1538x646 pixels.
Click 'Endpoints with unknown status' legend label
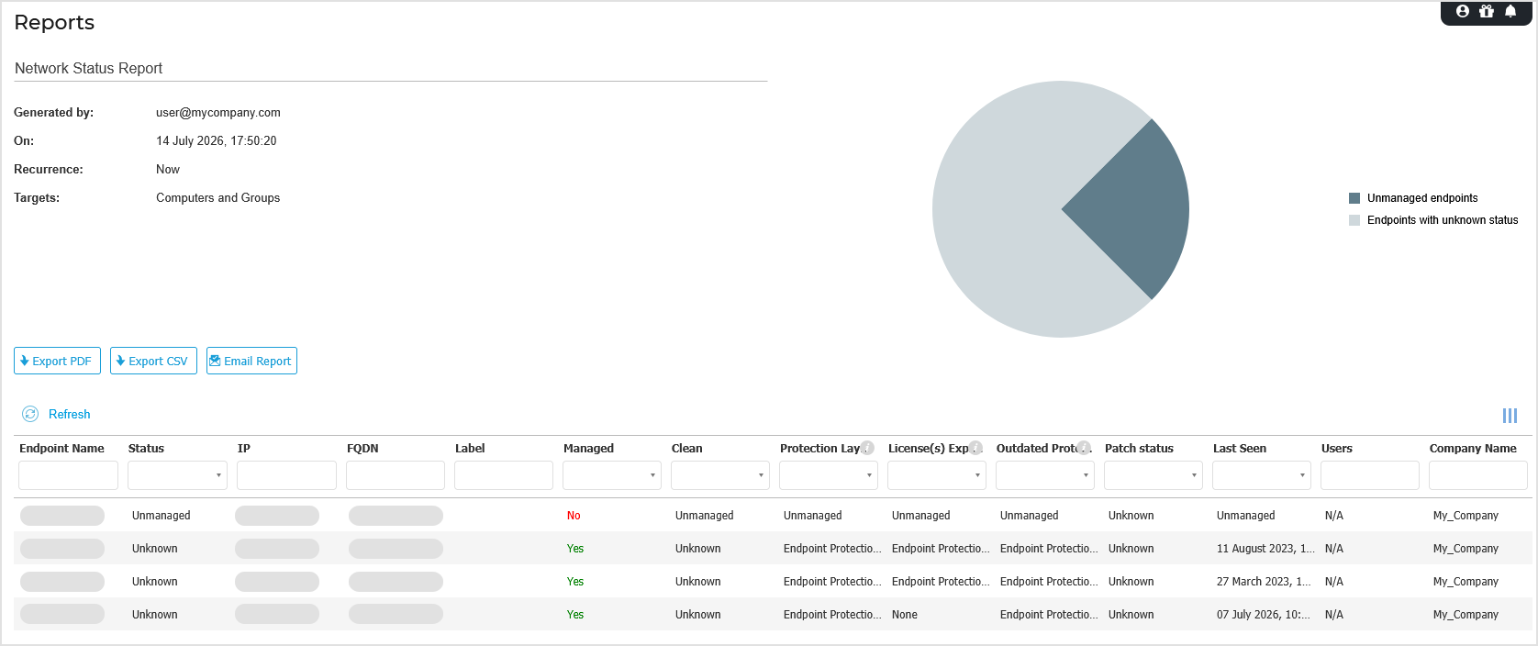1443,220
